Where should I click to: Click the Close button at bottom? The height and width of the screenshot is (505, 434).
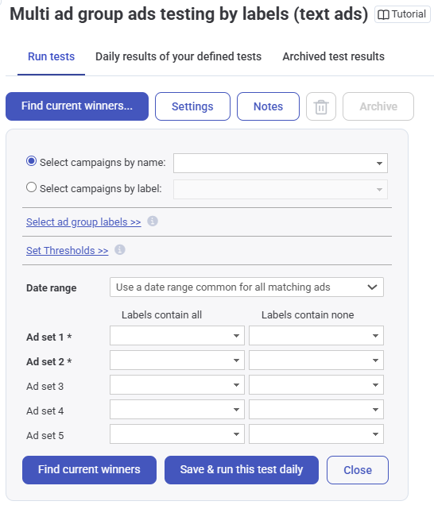click(x=358, y=470)
